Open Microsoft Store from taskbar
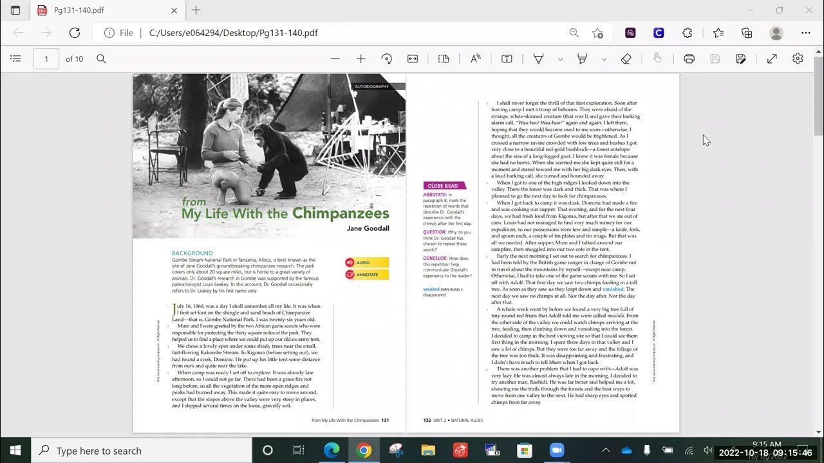 (x=525, y=450)
